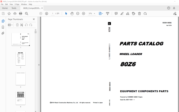Click the 80Z6 model heading
The width and height of the screenshot is (179, 112).
(x=128, y=64)
